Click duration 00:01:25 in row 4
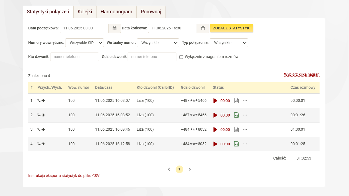 click(298, 144)
